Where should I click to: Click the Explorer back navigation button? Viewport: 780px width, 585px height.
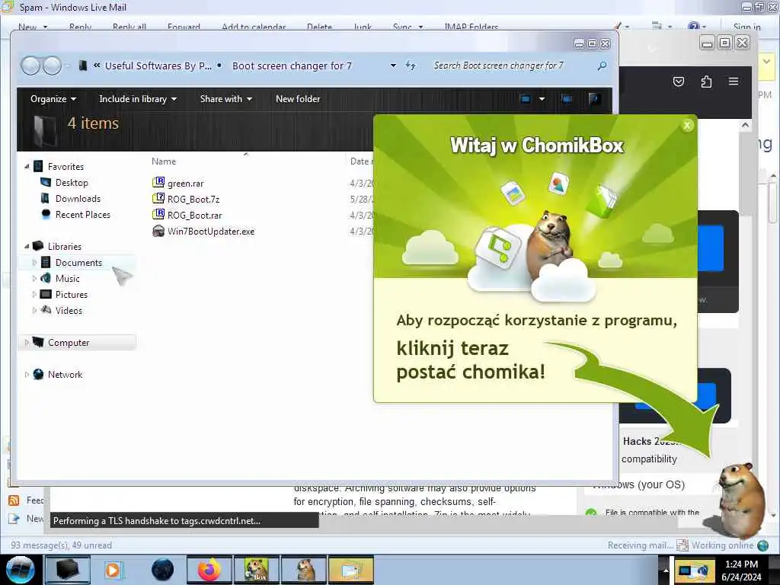(x=30, y=66)
